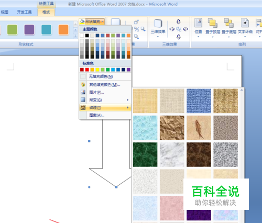
Task: Select the orange shape style swatch
Action: tap(63, 30)
